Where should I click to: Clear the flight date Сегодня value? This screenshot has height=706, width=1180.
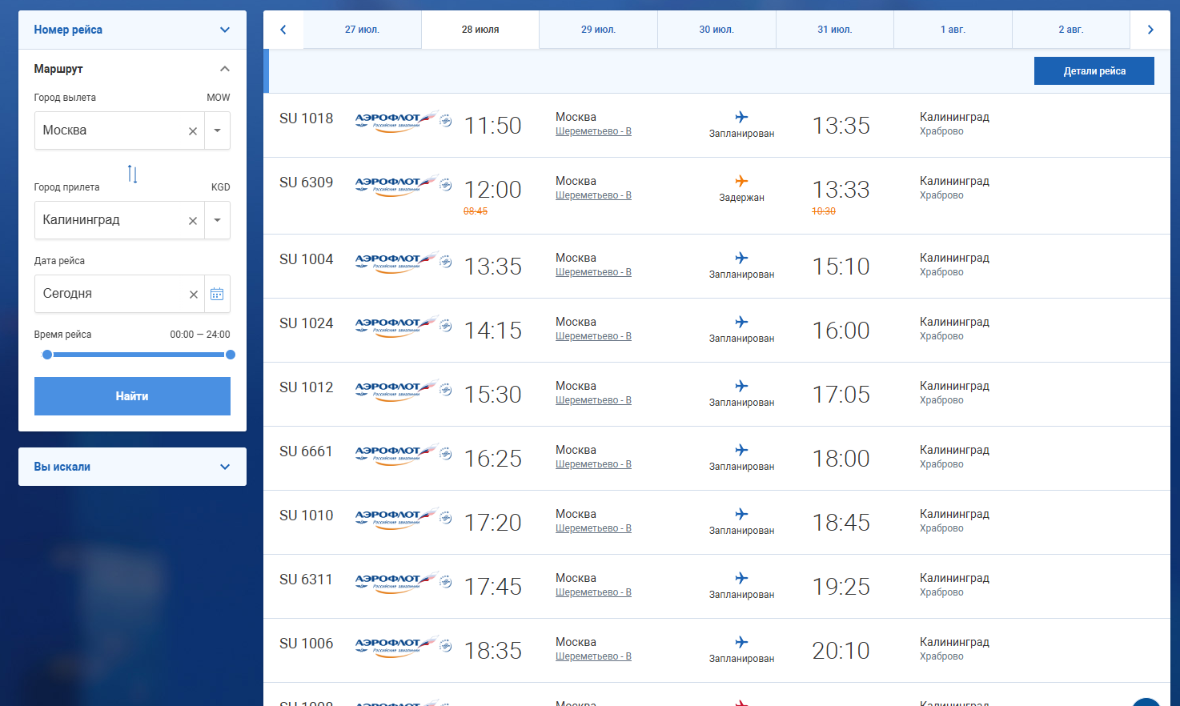click(193, 295)
